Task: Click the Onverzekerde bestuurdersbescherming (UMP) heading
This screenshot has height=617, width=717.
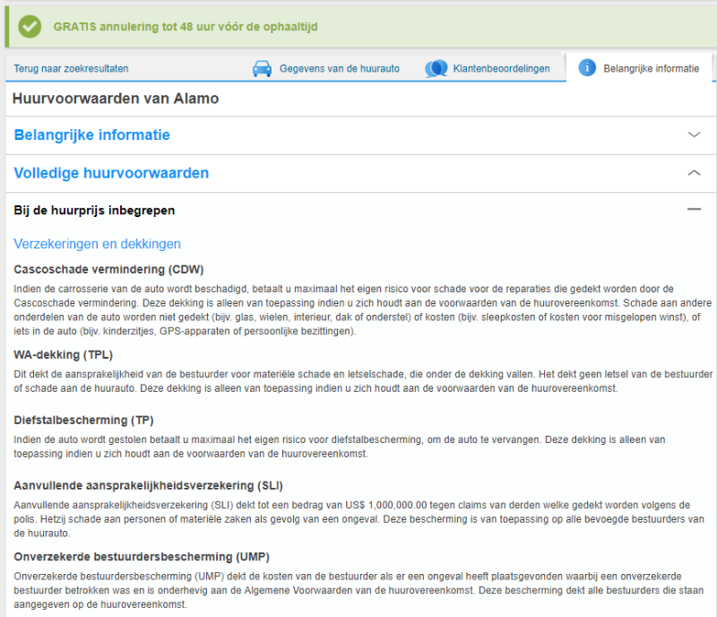Action: [142, 556]
